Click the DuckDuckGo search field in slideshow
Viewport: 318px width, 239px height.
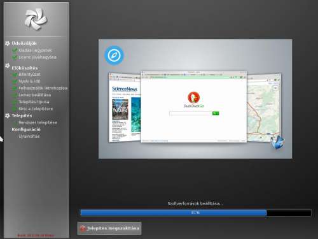[191, 113]
